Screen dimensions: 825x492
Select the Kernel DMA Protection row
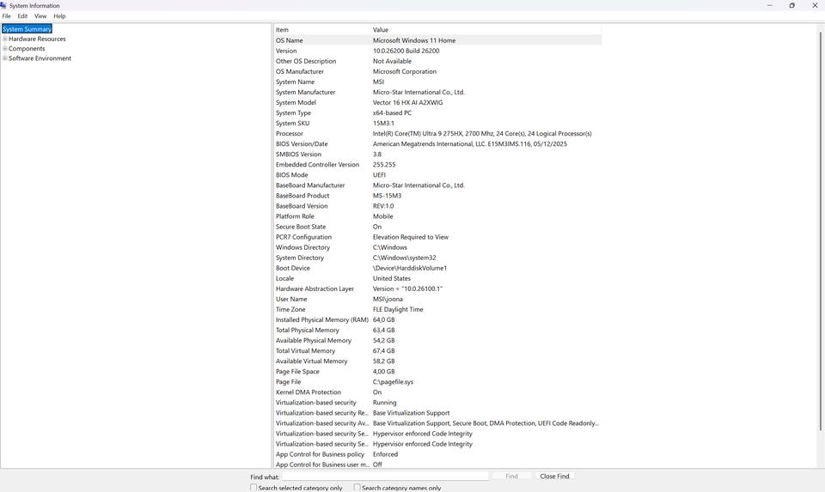[x=437, y=392]
